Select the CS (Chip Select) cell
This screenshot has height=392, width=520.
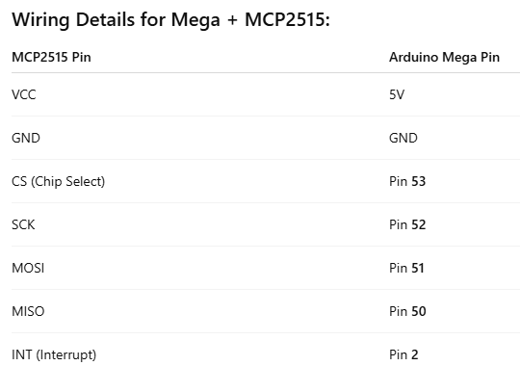(x=59, y=181)
